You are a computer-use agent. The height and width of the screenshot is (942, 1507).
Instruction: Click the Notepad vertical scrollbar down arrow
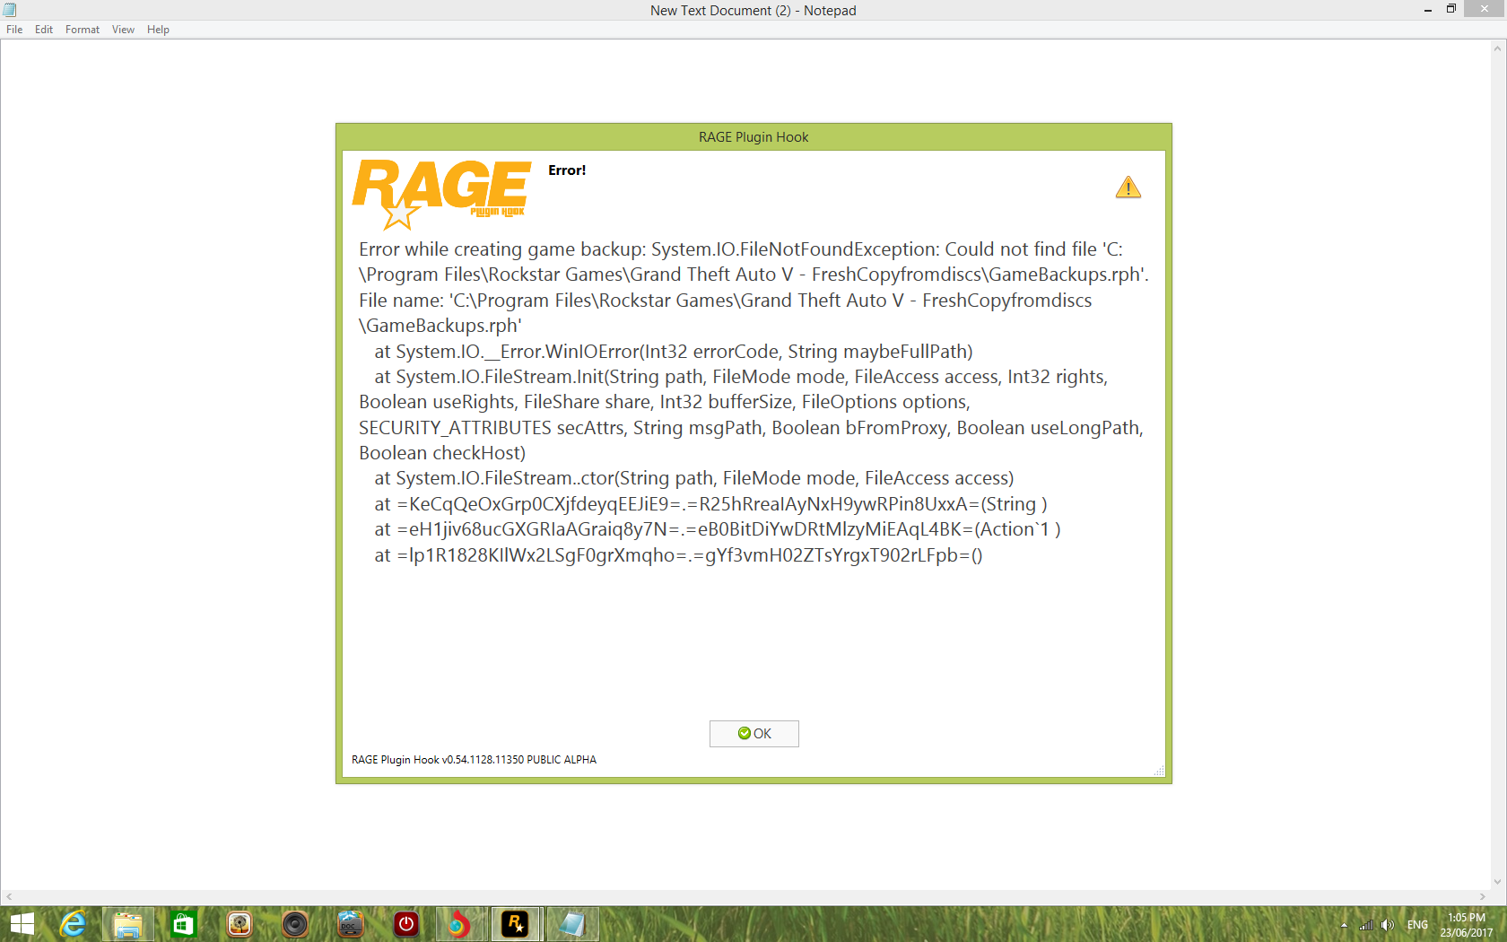tap(1497, 882)
